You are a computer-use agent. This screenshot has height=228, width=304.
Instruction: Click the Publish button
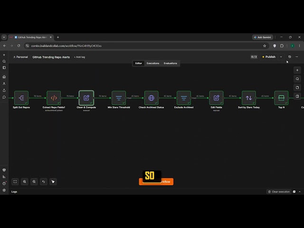click(x=269, y=57)
